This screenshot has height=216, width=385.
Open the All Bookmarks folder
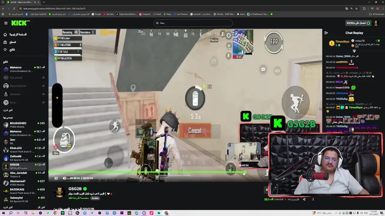click(x=376, y=14)
